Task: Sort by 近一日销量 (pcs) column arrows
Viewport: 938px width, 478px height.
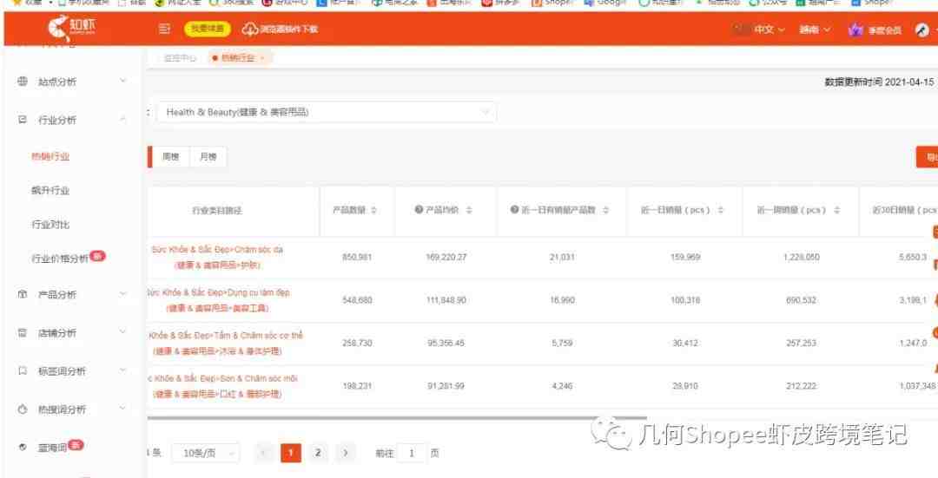Action: pos(720,210)
